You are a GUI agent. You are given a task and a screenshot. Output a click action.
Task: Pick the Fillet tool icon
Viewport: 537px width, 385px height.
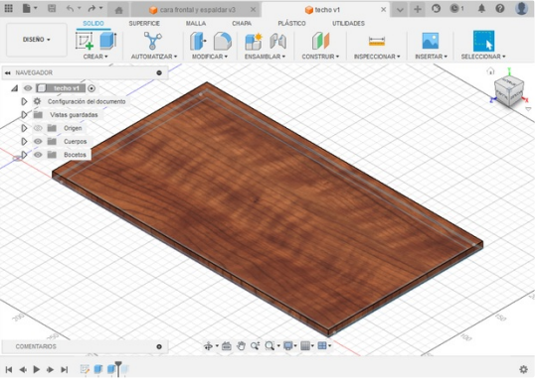point(223,41)
